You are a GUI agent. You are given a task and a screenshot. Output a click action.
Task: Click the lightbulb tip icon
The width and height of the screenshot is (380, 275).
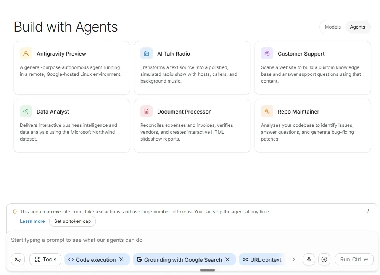click(15, 212)
